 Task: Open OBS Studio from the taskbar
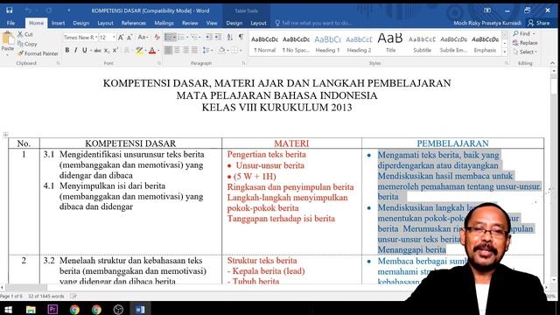point(118,309)
